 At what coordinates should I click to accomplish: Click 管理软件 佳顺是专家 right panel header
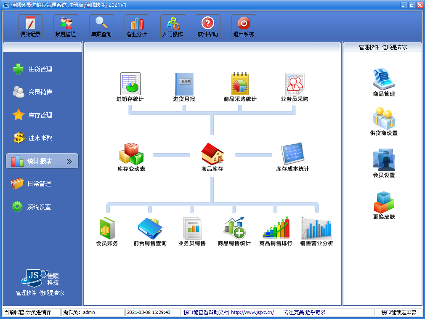pyautogui.click(x=383, y=47)
